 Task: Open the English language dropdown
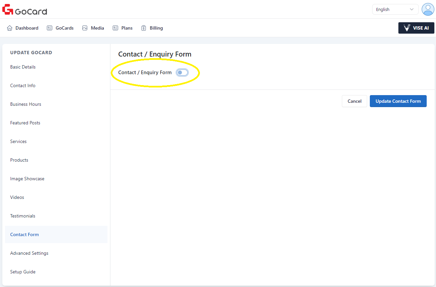[x=395, y=10]
